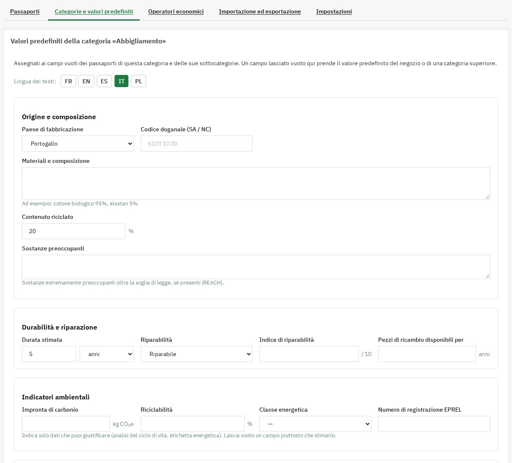The image size is (512, 463).
Task: Focus the Indice di riparabilità field
Action: pos(309,354)
